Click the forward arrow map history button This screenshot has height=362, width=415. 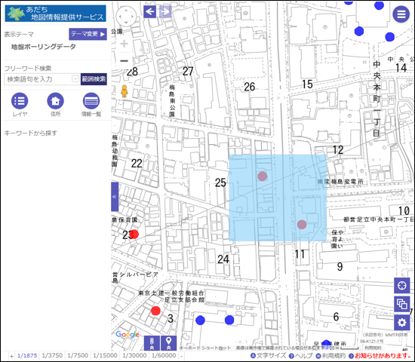point(165,11)
